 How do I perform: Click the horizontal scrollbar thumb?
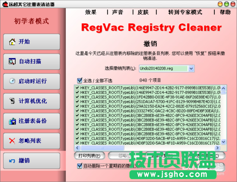102,148
